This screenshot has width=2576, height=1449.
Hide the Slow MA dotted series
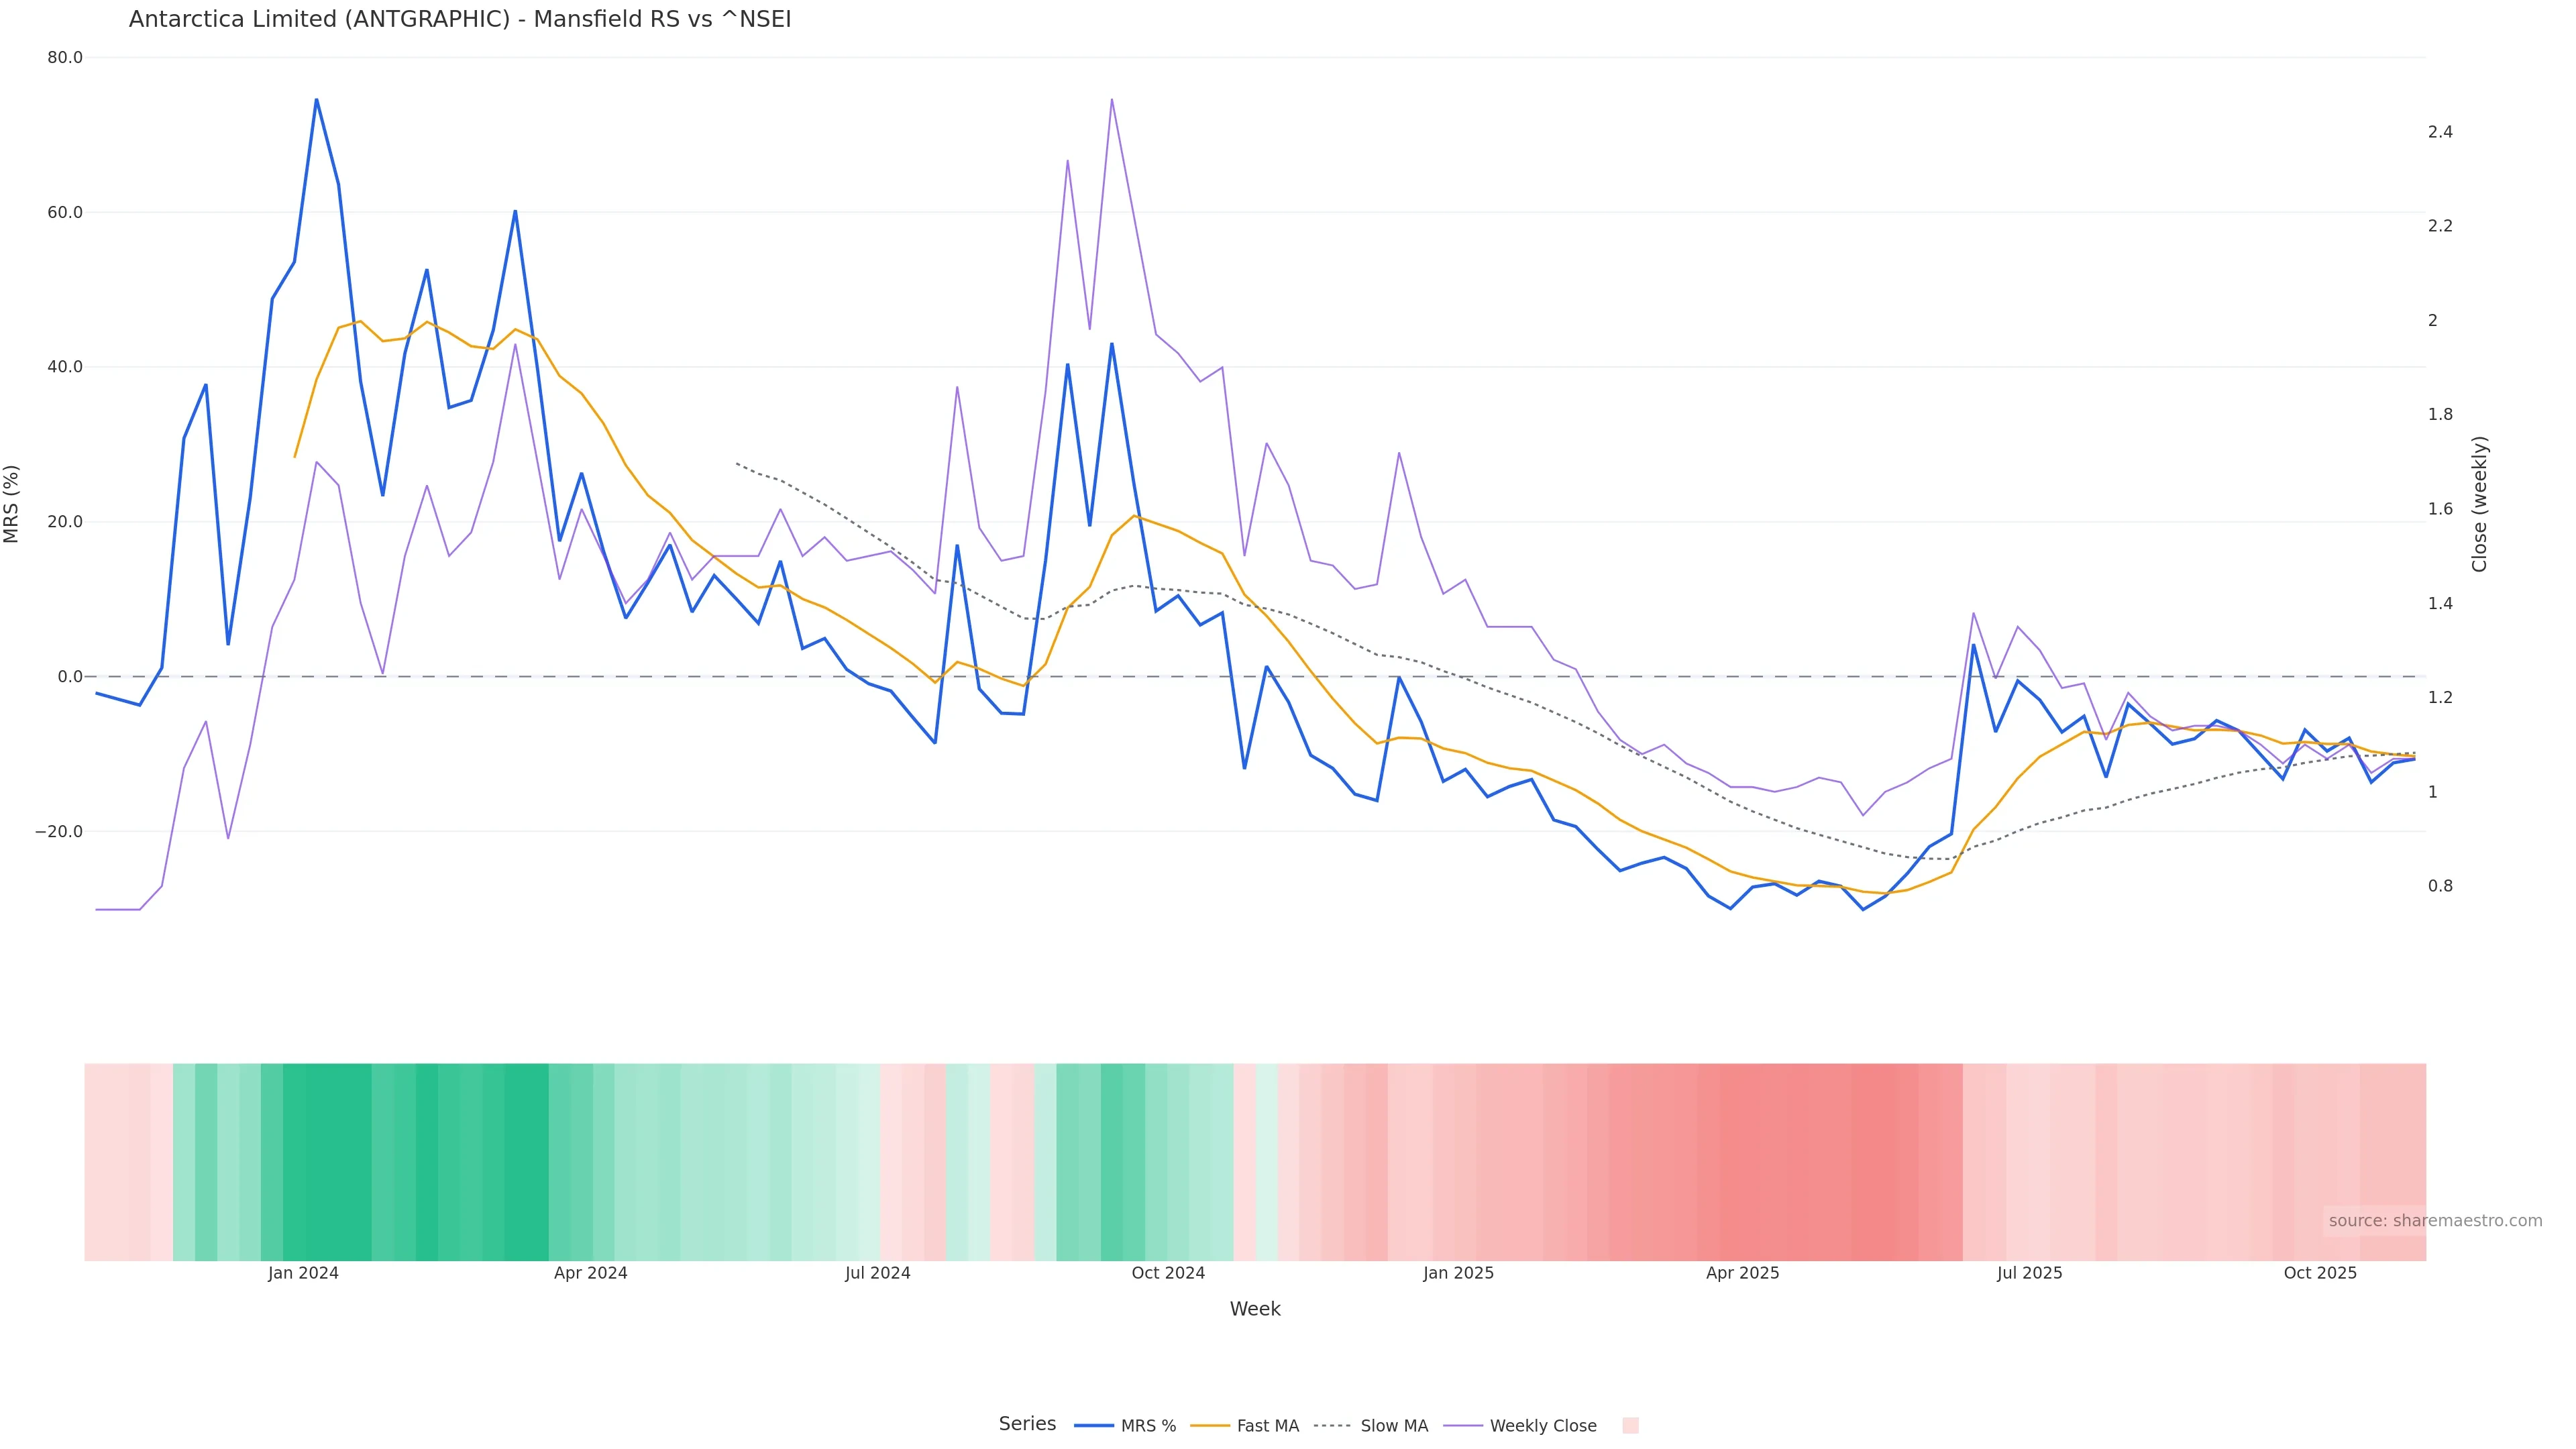click(x=1393, y=1426)
